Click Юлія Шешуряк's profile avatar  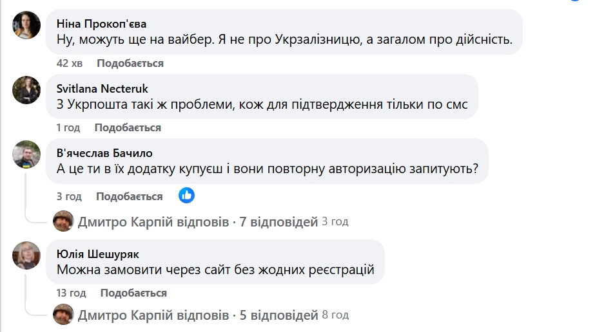(26, 255)
